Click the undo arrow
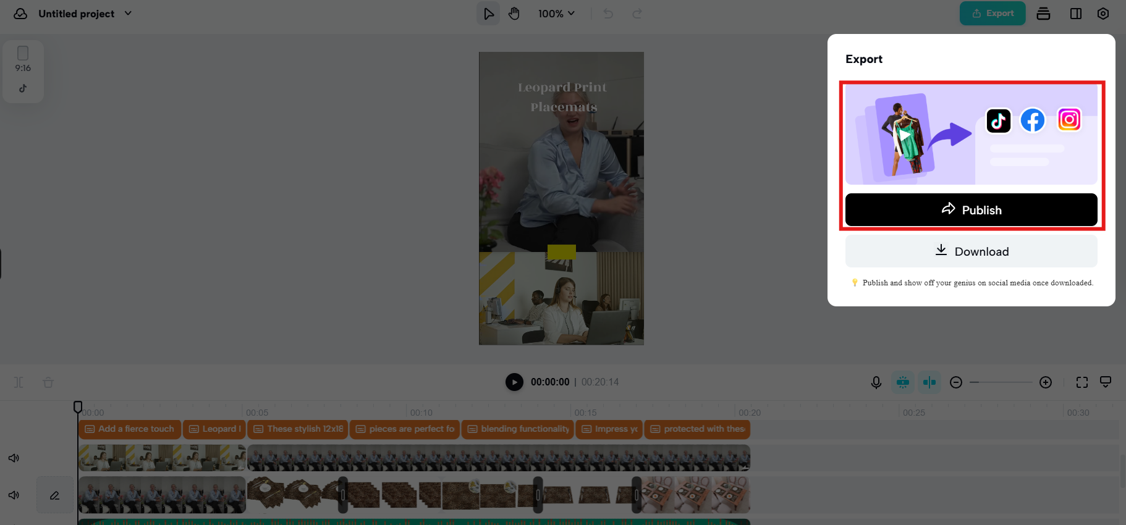This screenshot has height=525, width=1126. pos(608,14)
